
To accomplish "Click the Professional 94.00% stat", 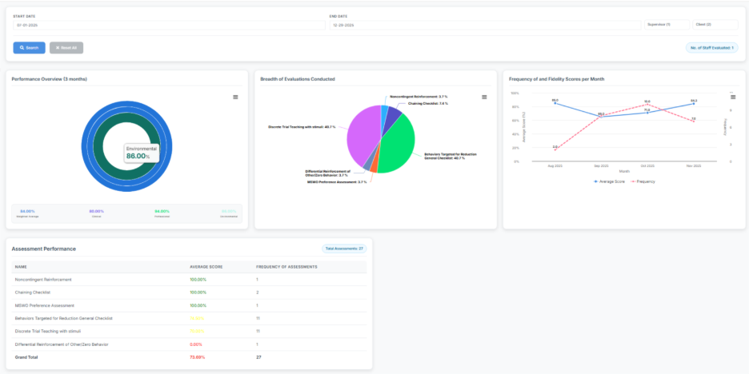I will 162,213.
